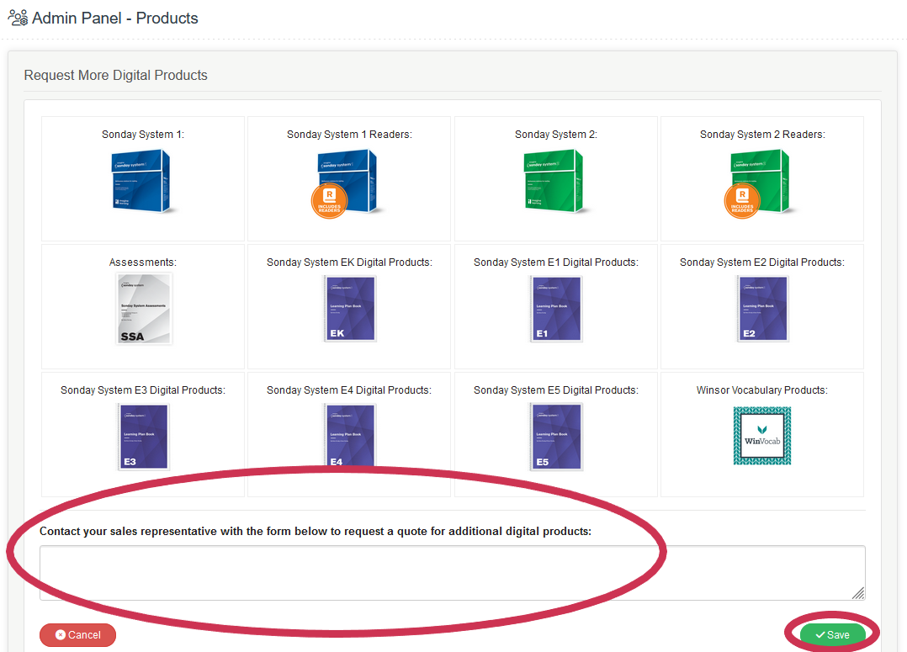Click the Sonday System EK Digital Products label
The width and height of the screenshot is (907, 652).
[349, 262]
